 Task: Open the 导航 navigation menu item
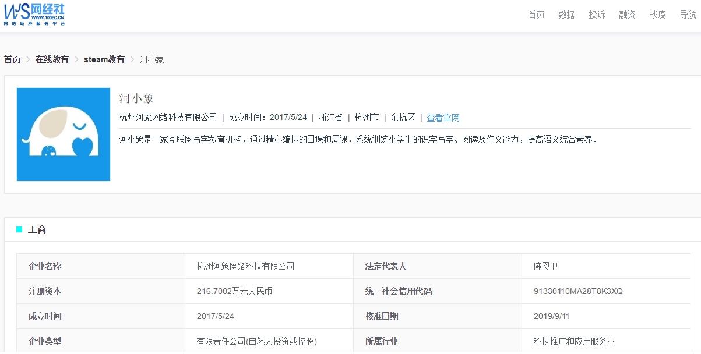688,15
